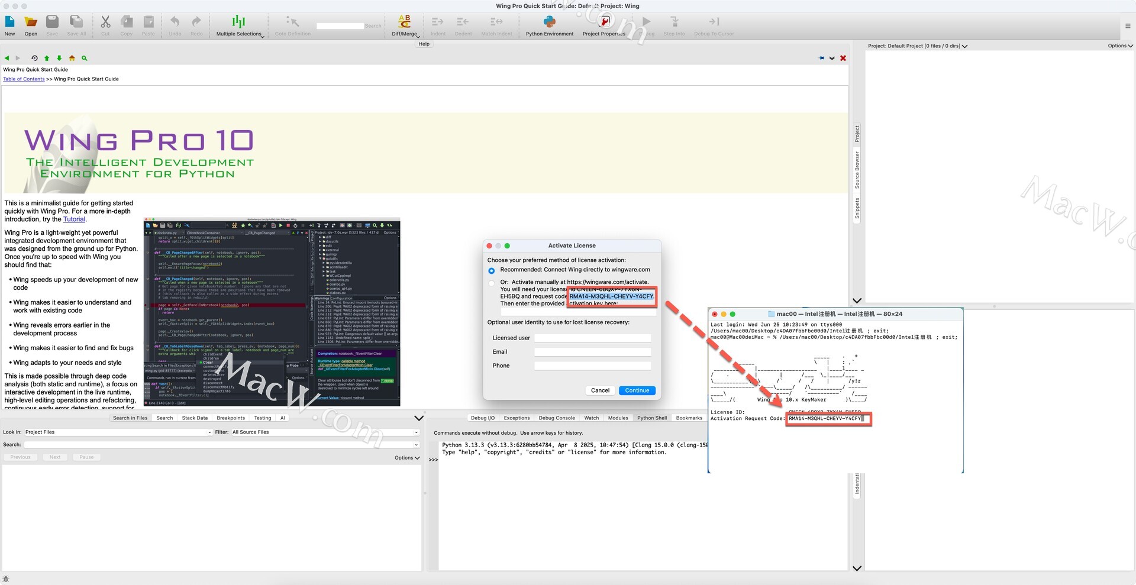1136x585 pixels.
Task: Choose the Activate manually radio option
Action: 491,283
